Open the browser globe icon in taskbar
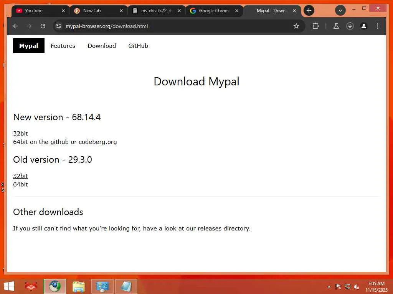 (x=54, y=286)
